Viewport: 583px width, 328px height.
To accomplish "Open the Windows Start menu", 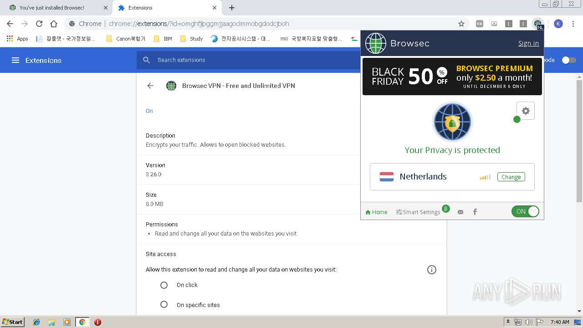I will pyautogui.click(x=13, y=322).
